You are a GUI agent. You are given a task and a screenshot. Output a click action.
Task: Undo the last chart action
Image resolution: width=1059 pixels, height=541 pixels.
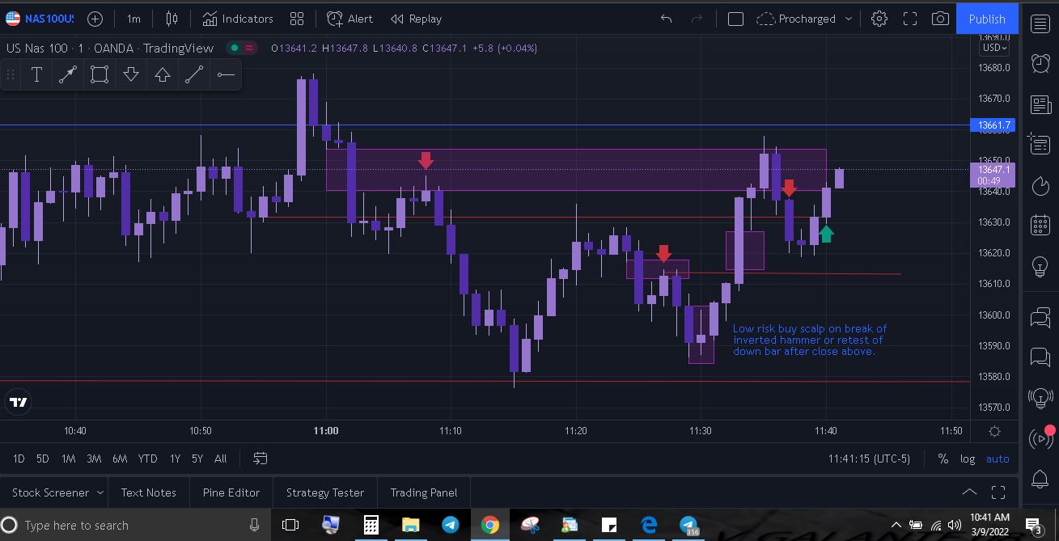(666, 19)
